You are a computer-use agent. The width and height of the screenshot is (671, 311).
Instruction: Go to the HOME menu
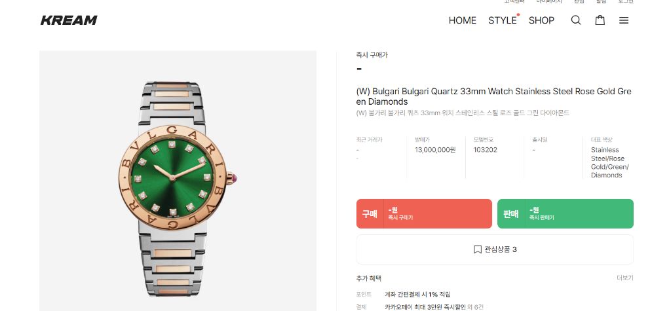(462, 20)
